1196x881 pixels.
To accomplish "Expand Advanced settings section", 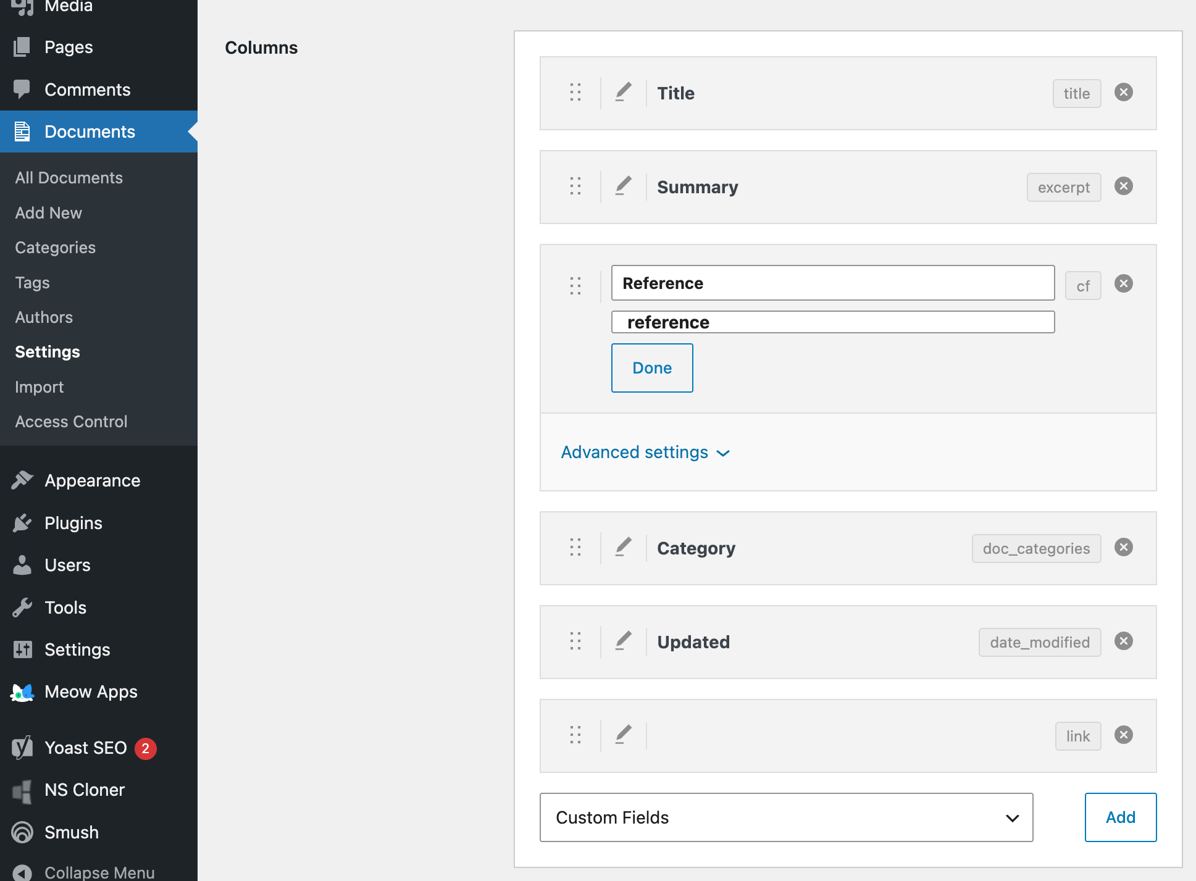I will tap(645, 453).
